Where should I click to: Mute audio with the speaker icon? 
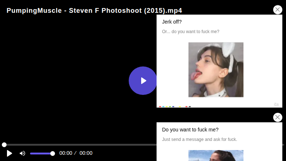point(22,153)
